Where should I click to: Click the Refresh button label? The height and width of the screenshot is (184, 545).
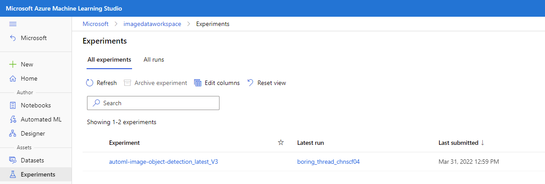106,83
